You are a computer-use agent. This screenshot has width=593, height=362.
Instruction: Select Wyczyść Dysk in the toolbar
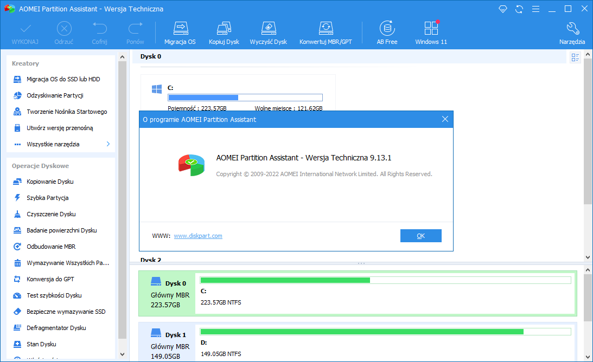(268, 33)
